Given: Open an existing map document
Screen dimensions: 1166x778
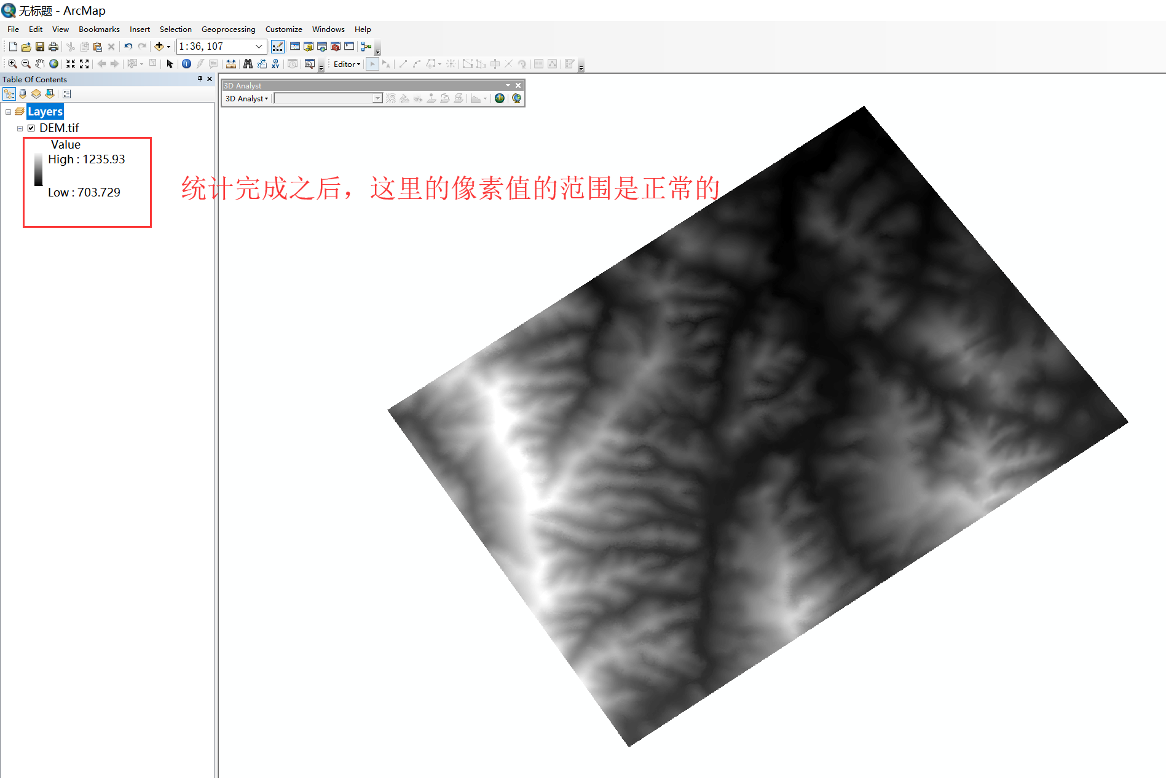Looking at the screenshot, I should pyautogui.click(x=26, y=47).
